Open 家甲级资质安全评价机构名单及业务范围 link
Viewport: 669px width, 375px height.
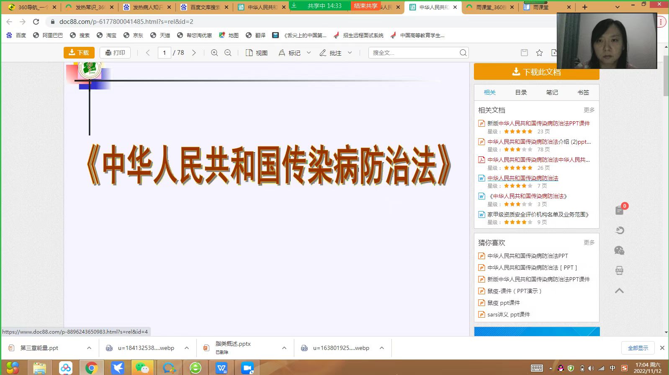539,214
